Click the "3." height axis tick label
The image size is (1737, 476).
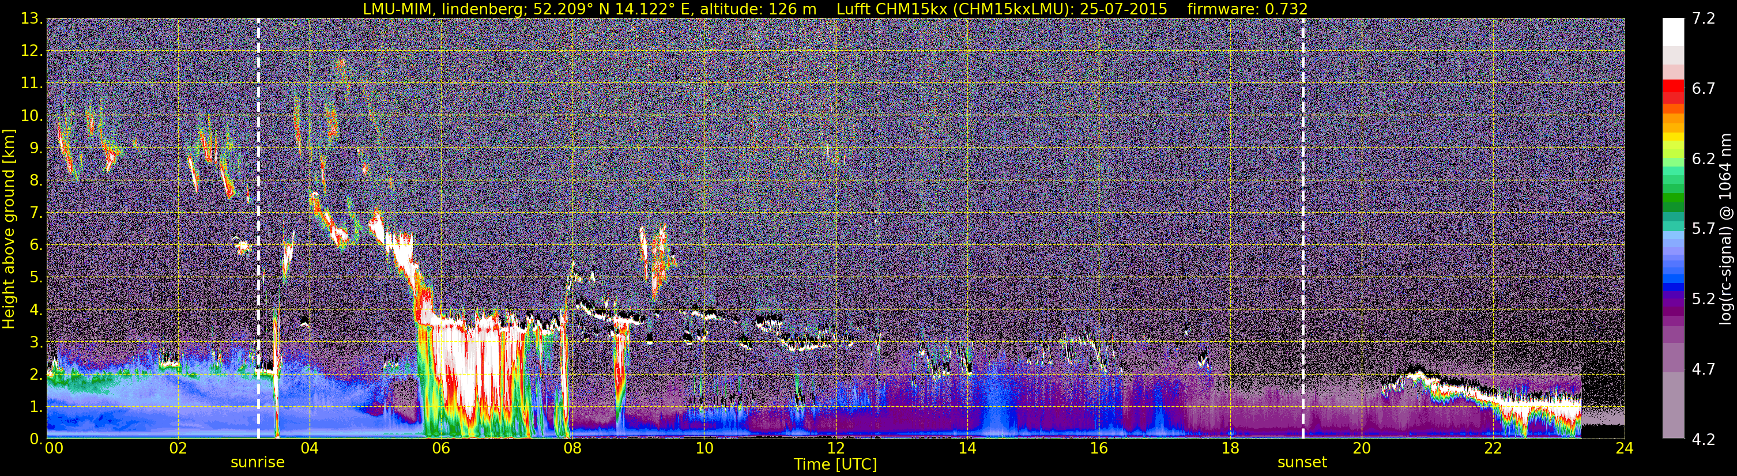pyautogui.click(x=36, y=342)
